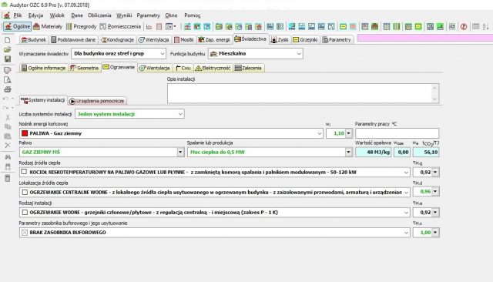The width and height of the screenshot is (493, 282).
Task: Open the Przegrody toolbar section
Action: tap(82, 27)
